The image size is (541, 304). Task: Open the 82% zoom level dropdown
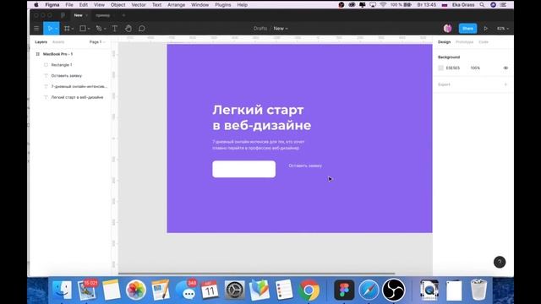(503, 29)
